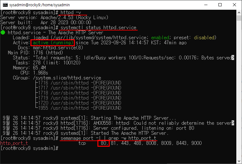
Task: Click port '8443,' in semanage output
Action: (x=183, y=143)
